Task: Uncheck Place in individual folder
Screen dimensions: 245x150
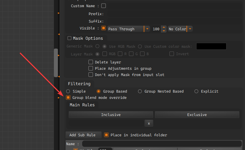Action: (106, 135)
